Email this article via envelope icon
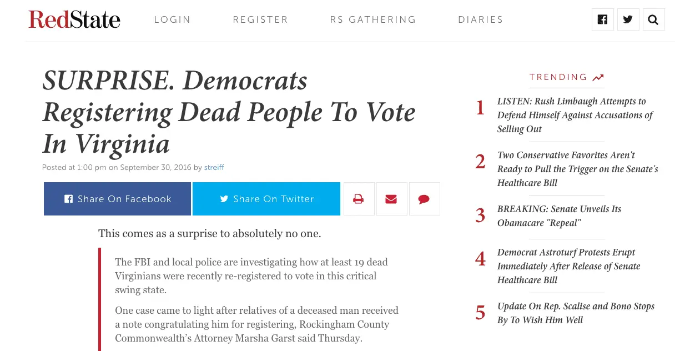The width and height of the screenshot is (700, 351). pyautogui.click(x=391, y=199)
